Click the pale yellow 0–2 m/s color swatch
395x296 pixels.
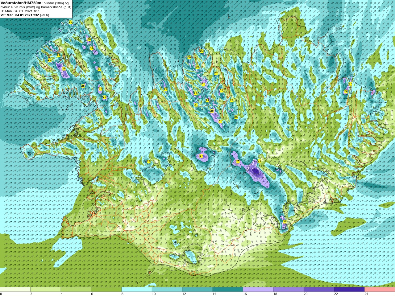pyautogui.click(x=15, y=290)
